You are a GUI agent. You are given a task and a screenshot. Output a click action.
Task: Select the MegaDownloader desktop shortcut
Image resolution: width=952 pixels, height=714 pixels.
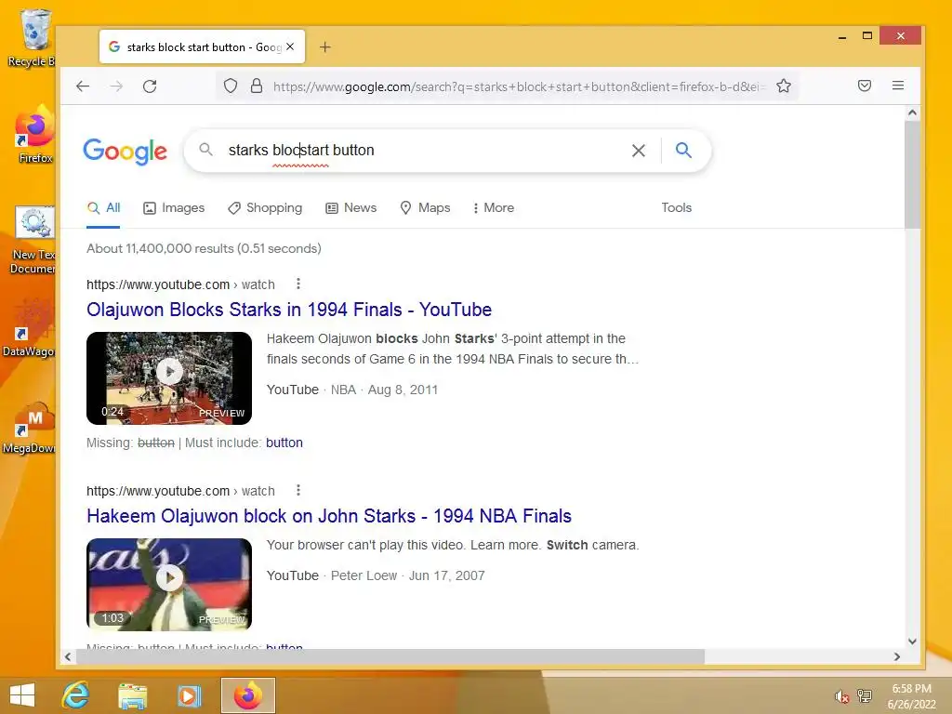point(29,428)
